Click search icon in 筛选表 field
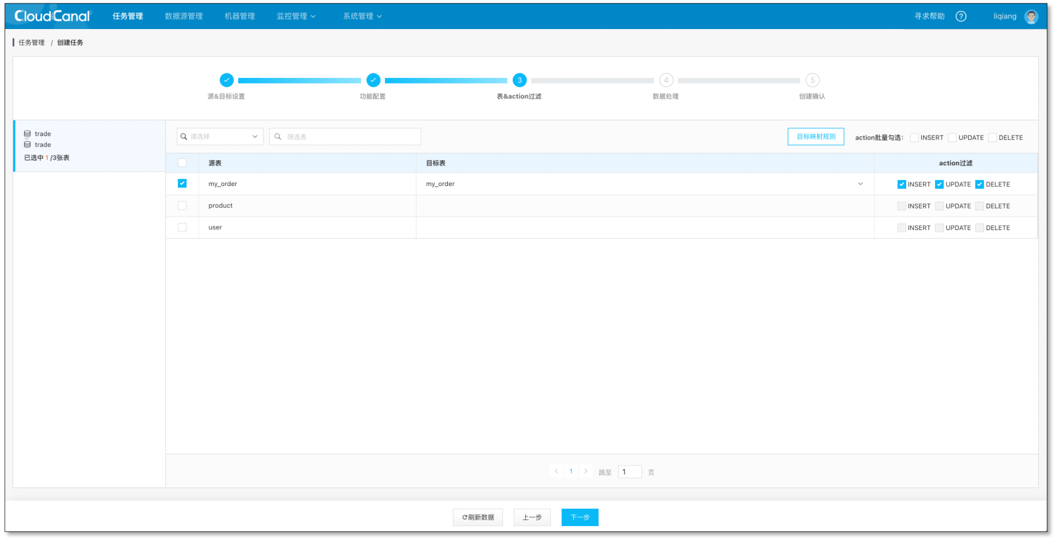Image resolution: width=1057 pixels, height=544 pixels. pos(278,136)
